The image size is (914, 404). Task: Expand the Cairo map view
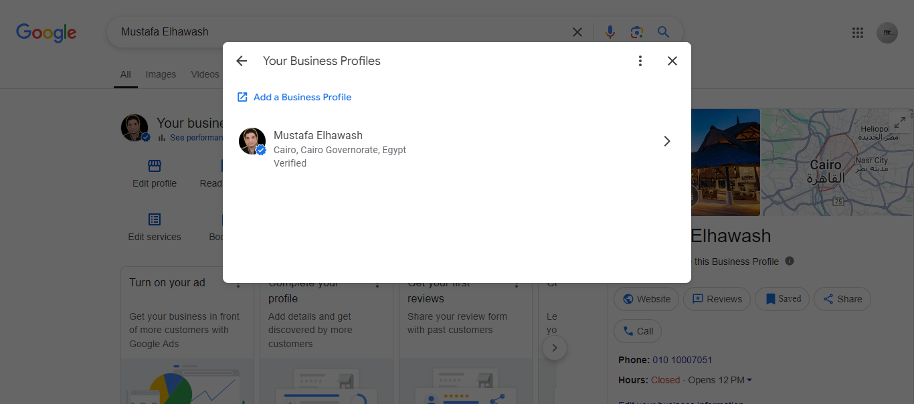(900, 123)
